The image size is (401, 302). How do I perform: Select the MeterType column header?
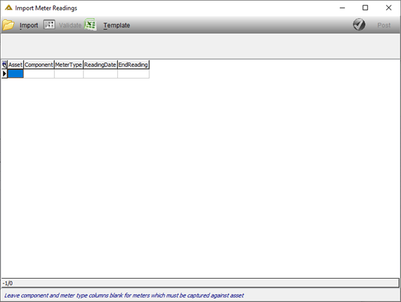(69, 65)
